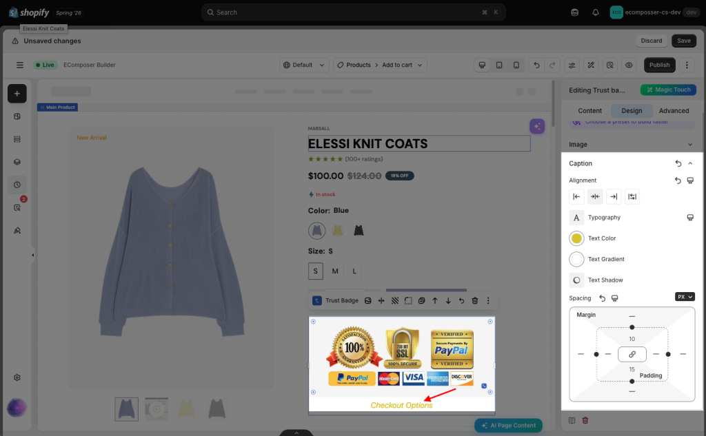Viewport: 706px width, 436px height.
Task: Click the ecomposser-cs-dev account menu
Action: pos(654,12)
